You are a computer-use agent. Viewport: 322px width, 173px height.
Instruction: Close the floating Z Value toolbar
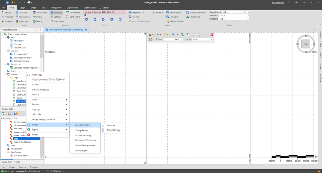(x=212, y=35)
